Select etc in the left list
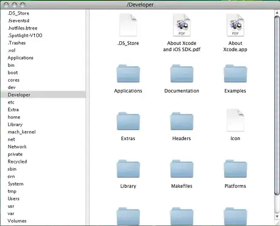This screenshot has width=280, height=226. [x=11, y=102]
